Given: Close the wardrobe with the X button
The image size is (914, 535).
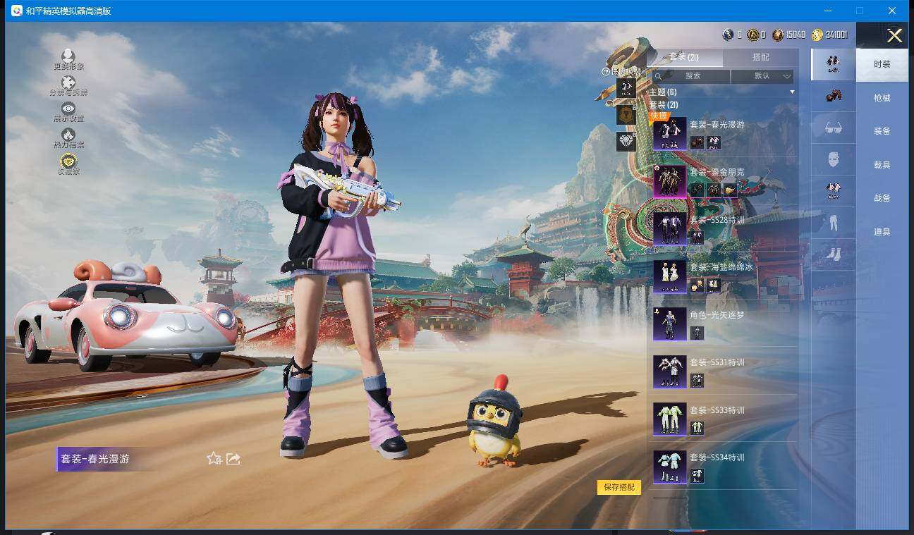Looking at the screenshot, I should coord(894,36).
